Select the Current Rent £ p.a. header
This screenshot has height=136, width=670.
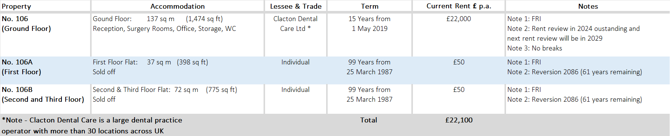pyautogui.click(x=459, y=6)
